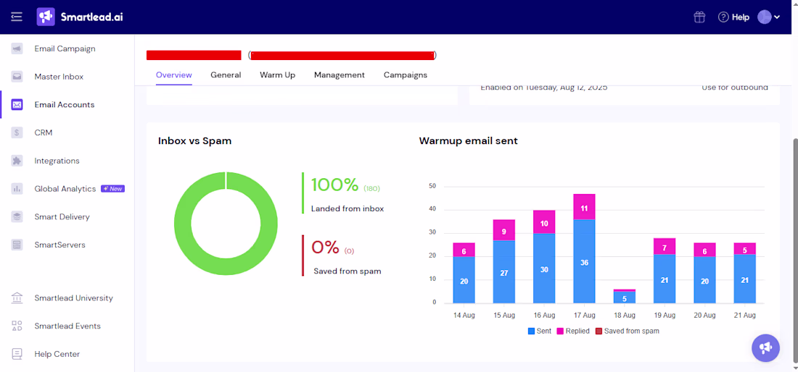Open the Help question mark icon
This screenshot has height=372, width=798.
tap(723, 17)
